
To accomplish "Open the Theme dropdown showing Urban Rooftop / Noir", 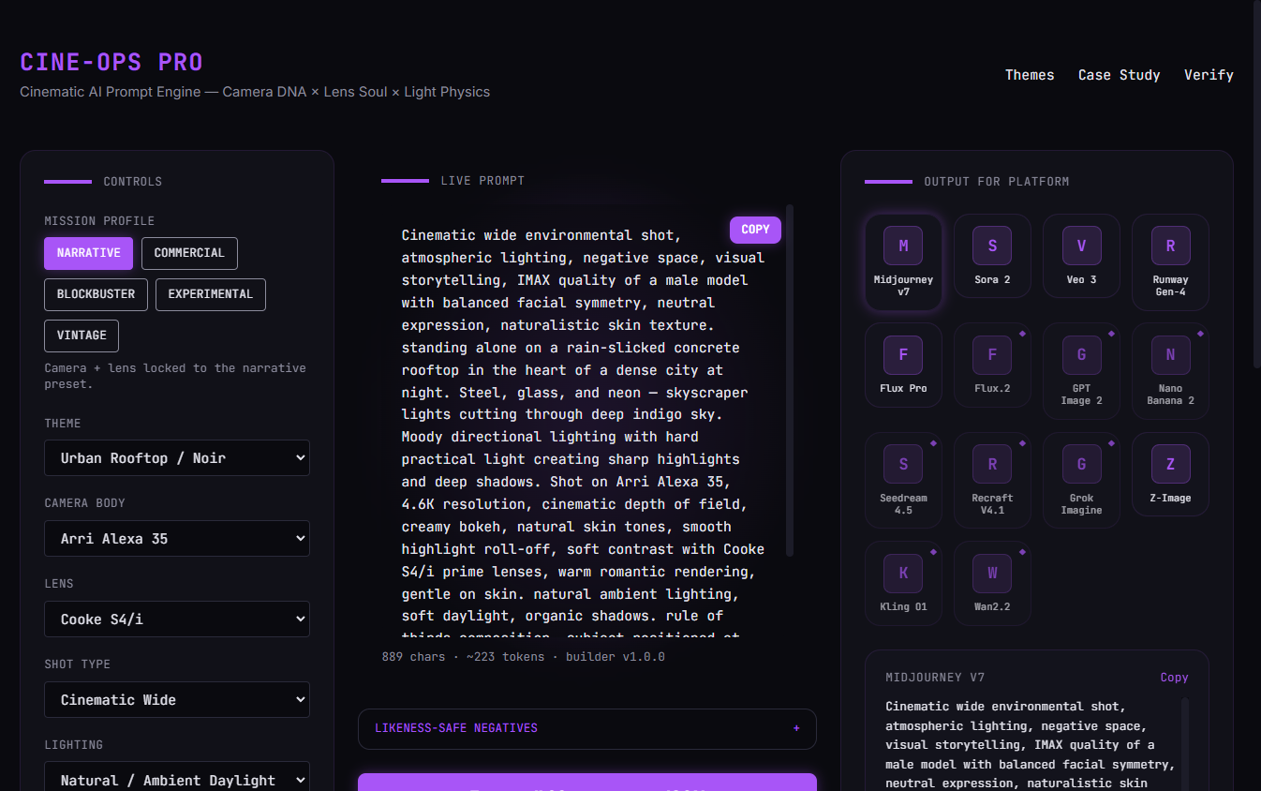I will point(177,458).
